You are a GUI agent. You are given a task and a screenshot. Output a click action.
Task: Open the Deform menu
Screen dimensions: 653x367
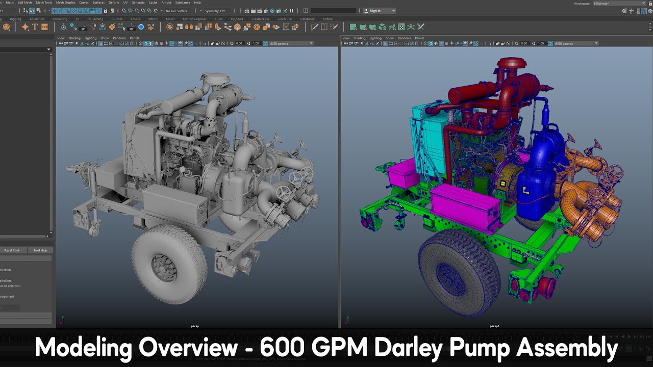[114, 3]
